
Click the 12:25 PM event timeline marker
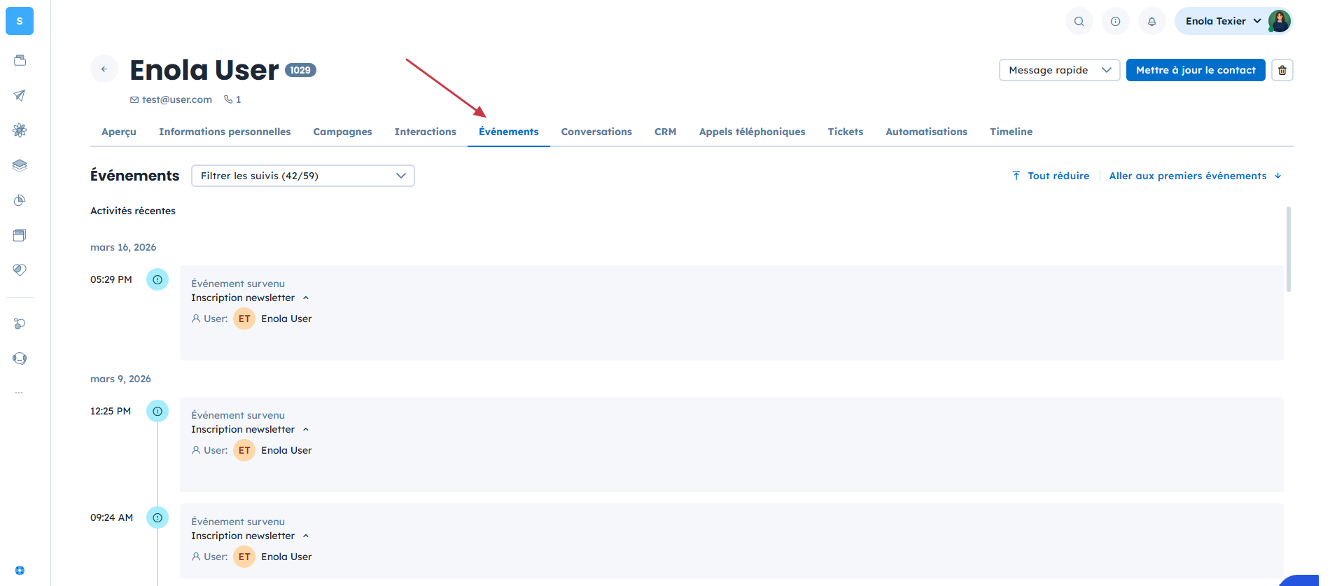(157, 411)
